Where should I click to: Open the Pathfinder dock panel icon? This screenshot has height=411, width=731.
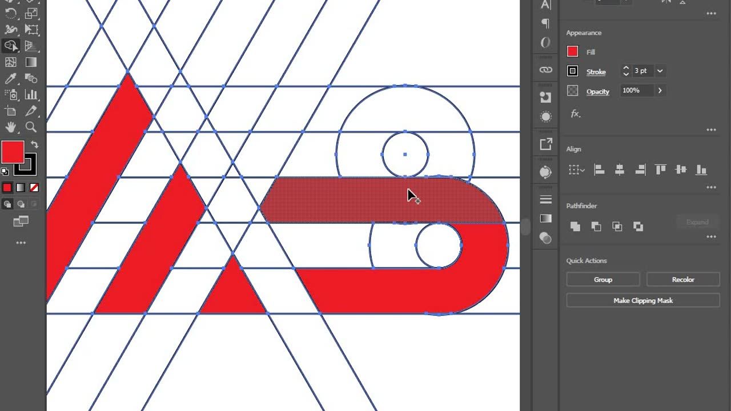tap(545, 98)
